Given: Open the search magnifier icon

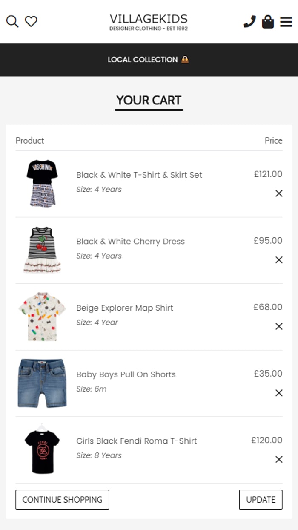Looking at the screenshot, I should [x=12, y=21].
